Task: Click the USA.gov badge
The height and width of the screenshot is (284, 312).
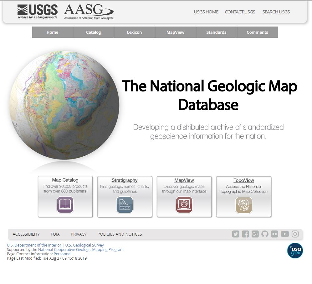Action: (295, 251)
